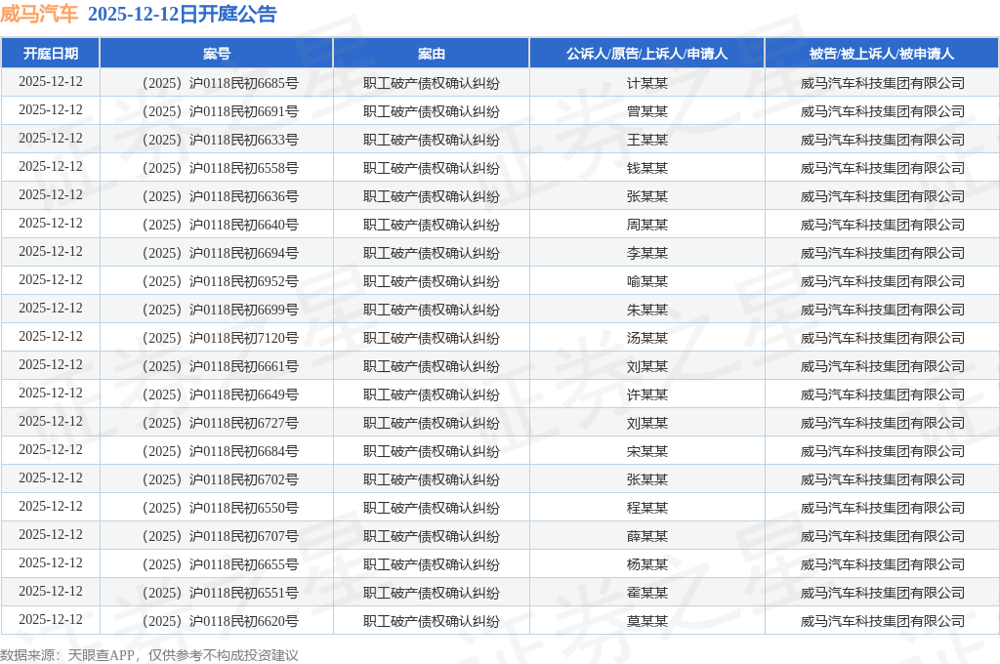Image resolution: width=1000 pixels, height=664 pixels.
Task: Click the 威马汽车 title text
Action: pyautogui.click(x=39, y=14)
